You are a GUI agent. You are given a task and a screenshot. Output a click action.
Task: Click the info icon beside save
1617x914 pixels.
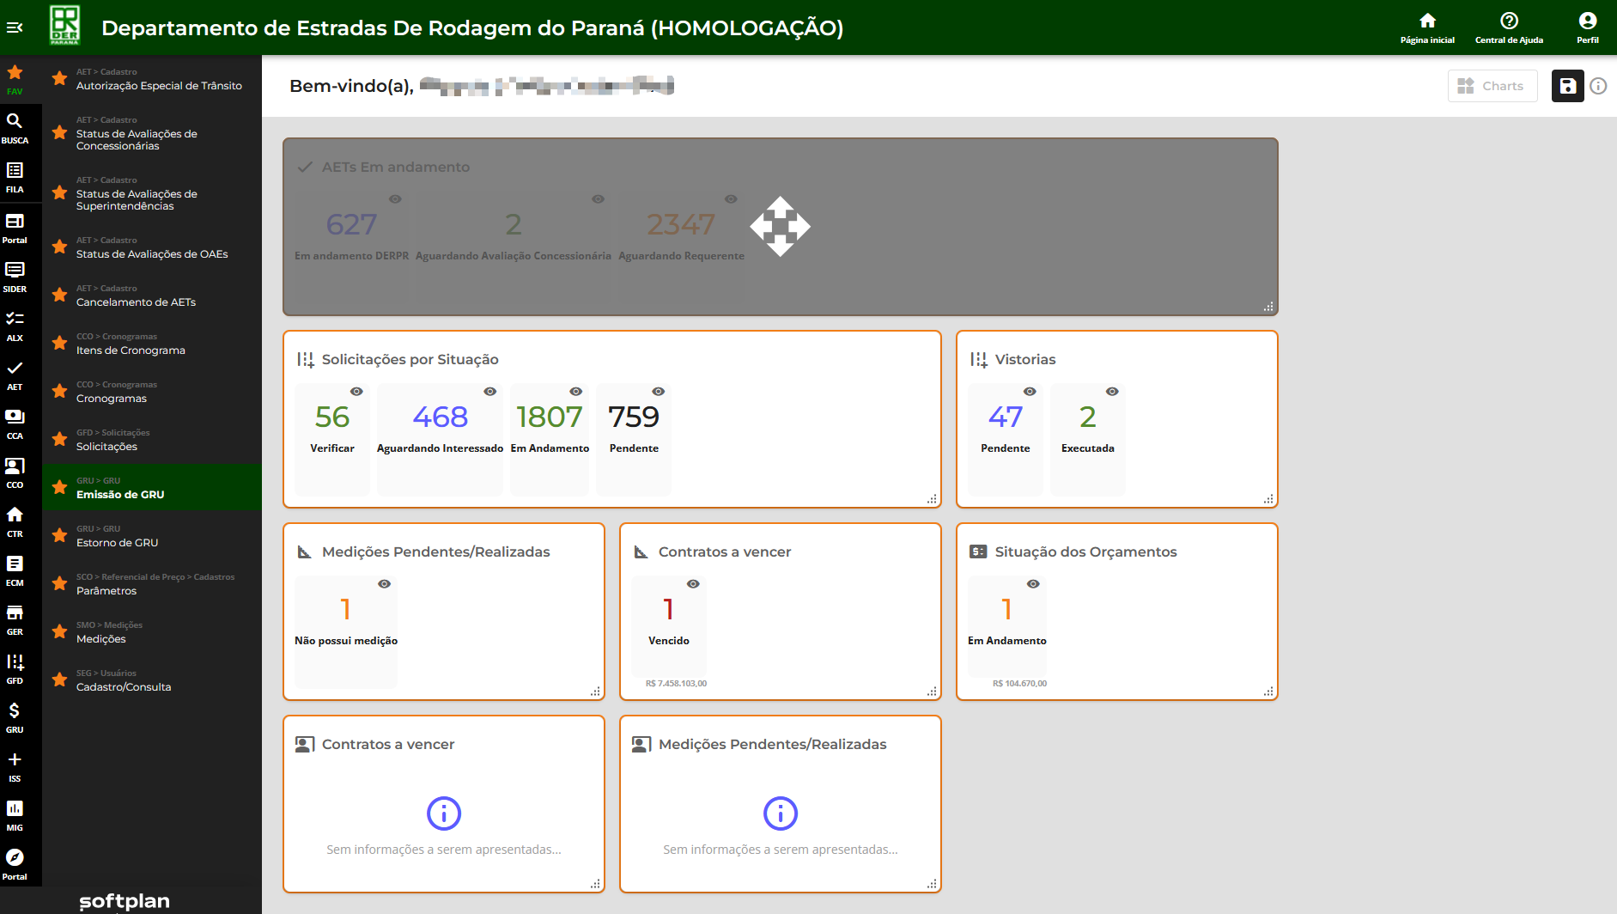[x=1598, y=86]
